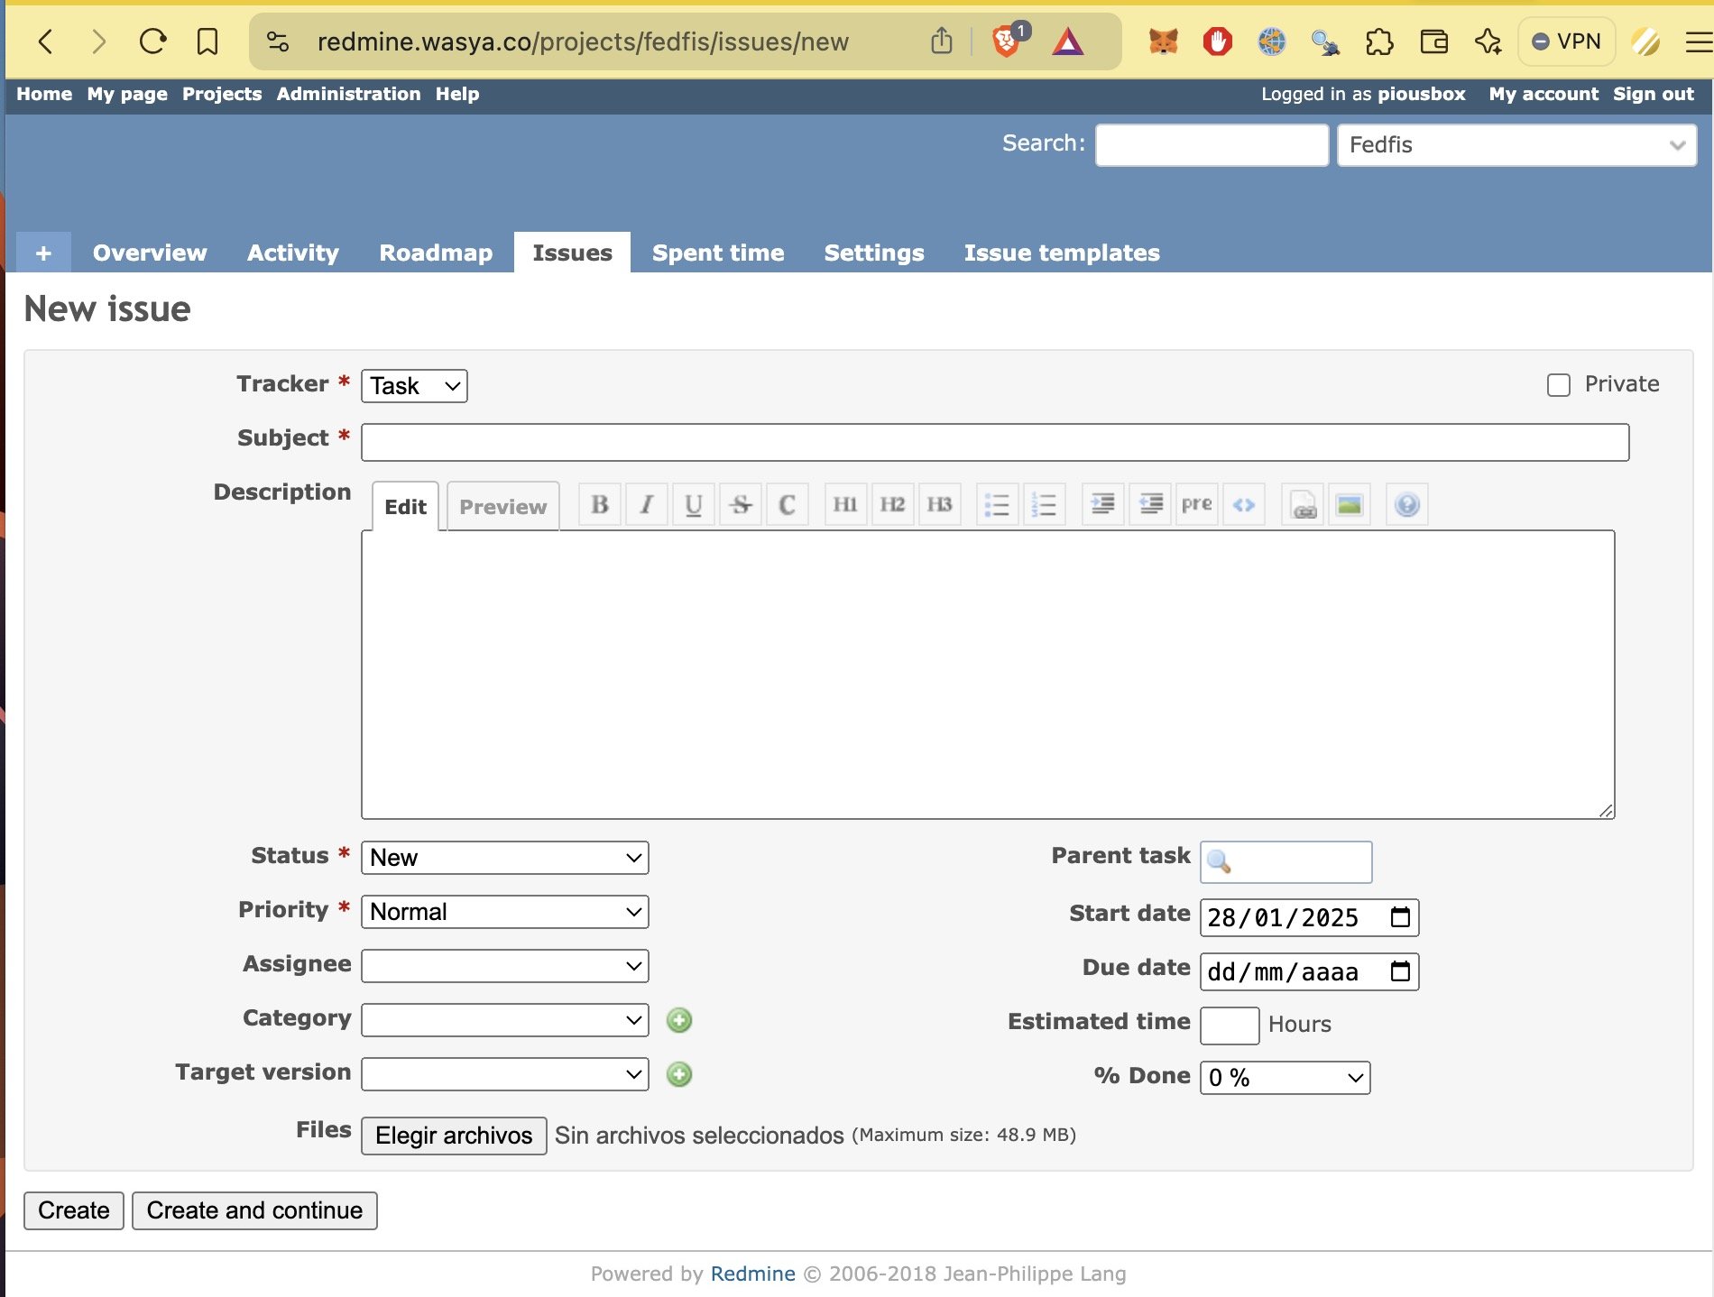The width and height of the screenshot is (1714, 1297).
Task: Click the Create button
Action: (74, 1210)
